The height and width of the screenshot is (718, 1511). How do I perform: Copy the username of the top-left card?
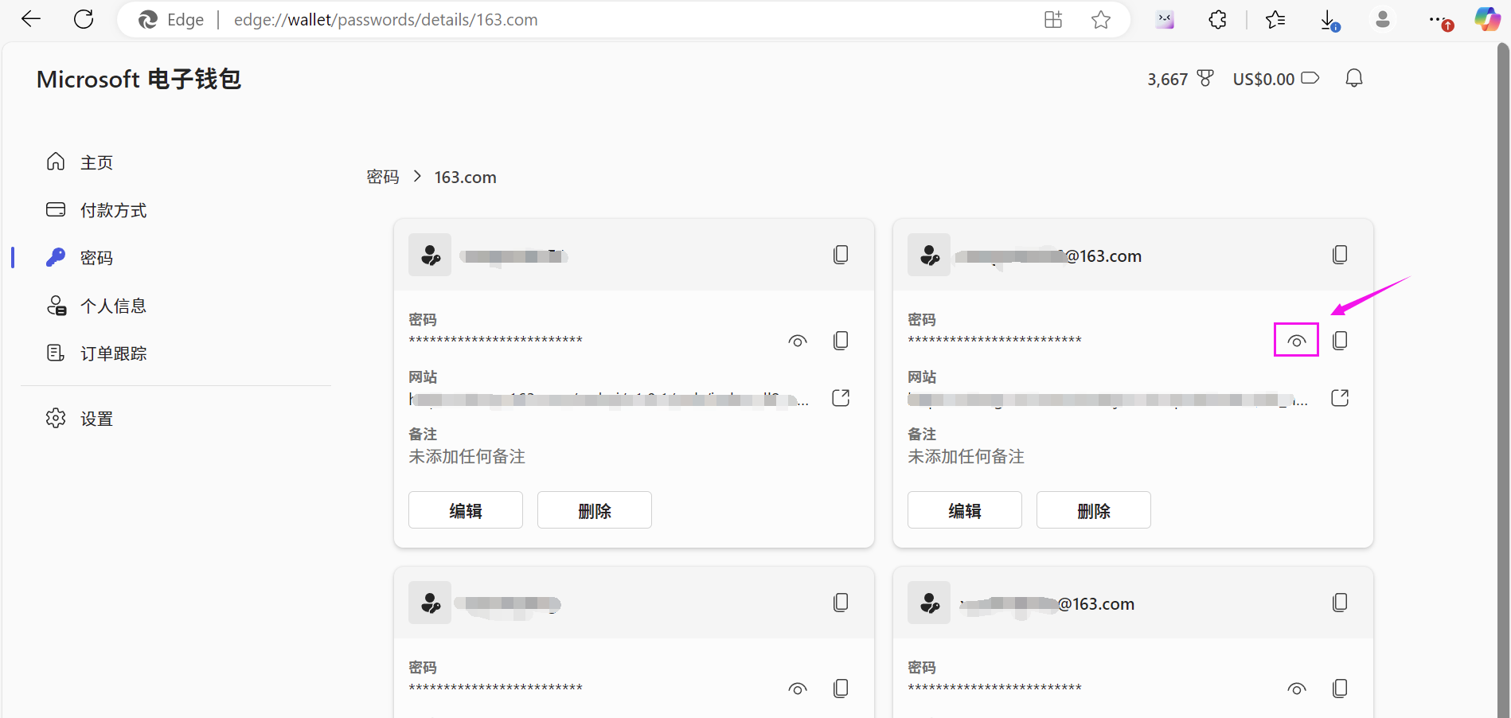pos(840,255)
